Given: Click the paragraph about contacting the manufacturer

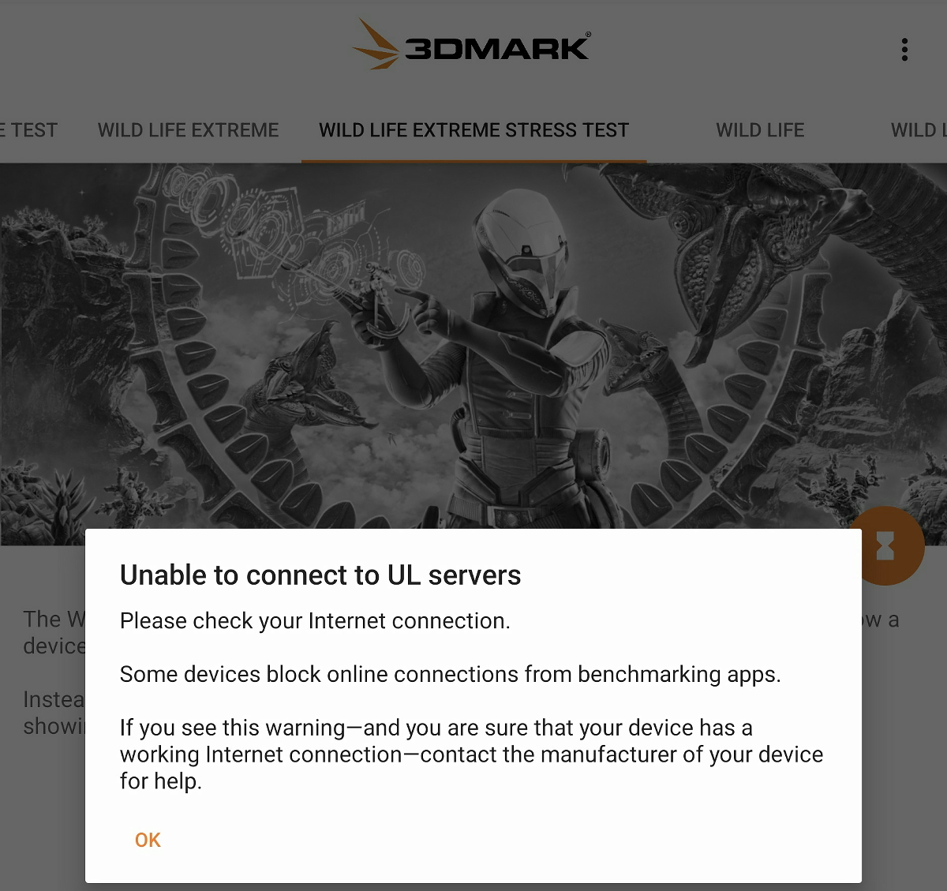Looking at the screenshot, I should click(471, 754).
